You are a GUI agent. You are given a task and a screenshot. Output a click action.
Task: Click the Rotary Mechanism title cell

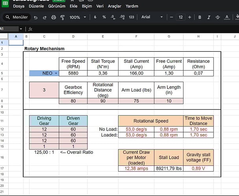click(44, 49)
